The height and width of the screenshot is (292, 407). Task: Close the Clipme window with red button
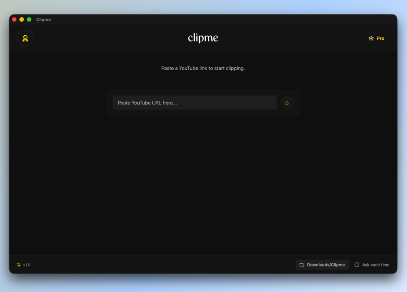click(x=14, y=19)
